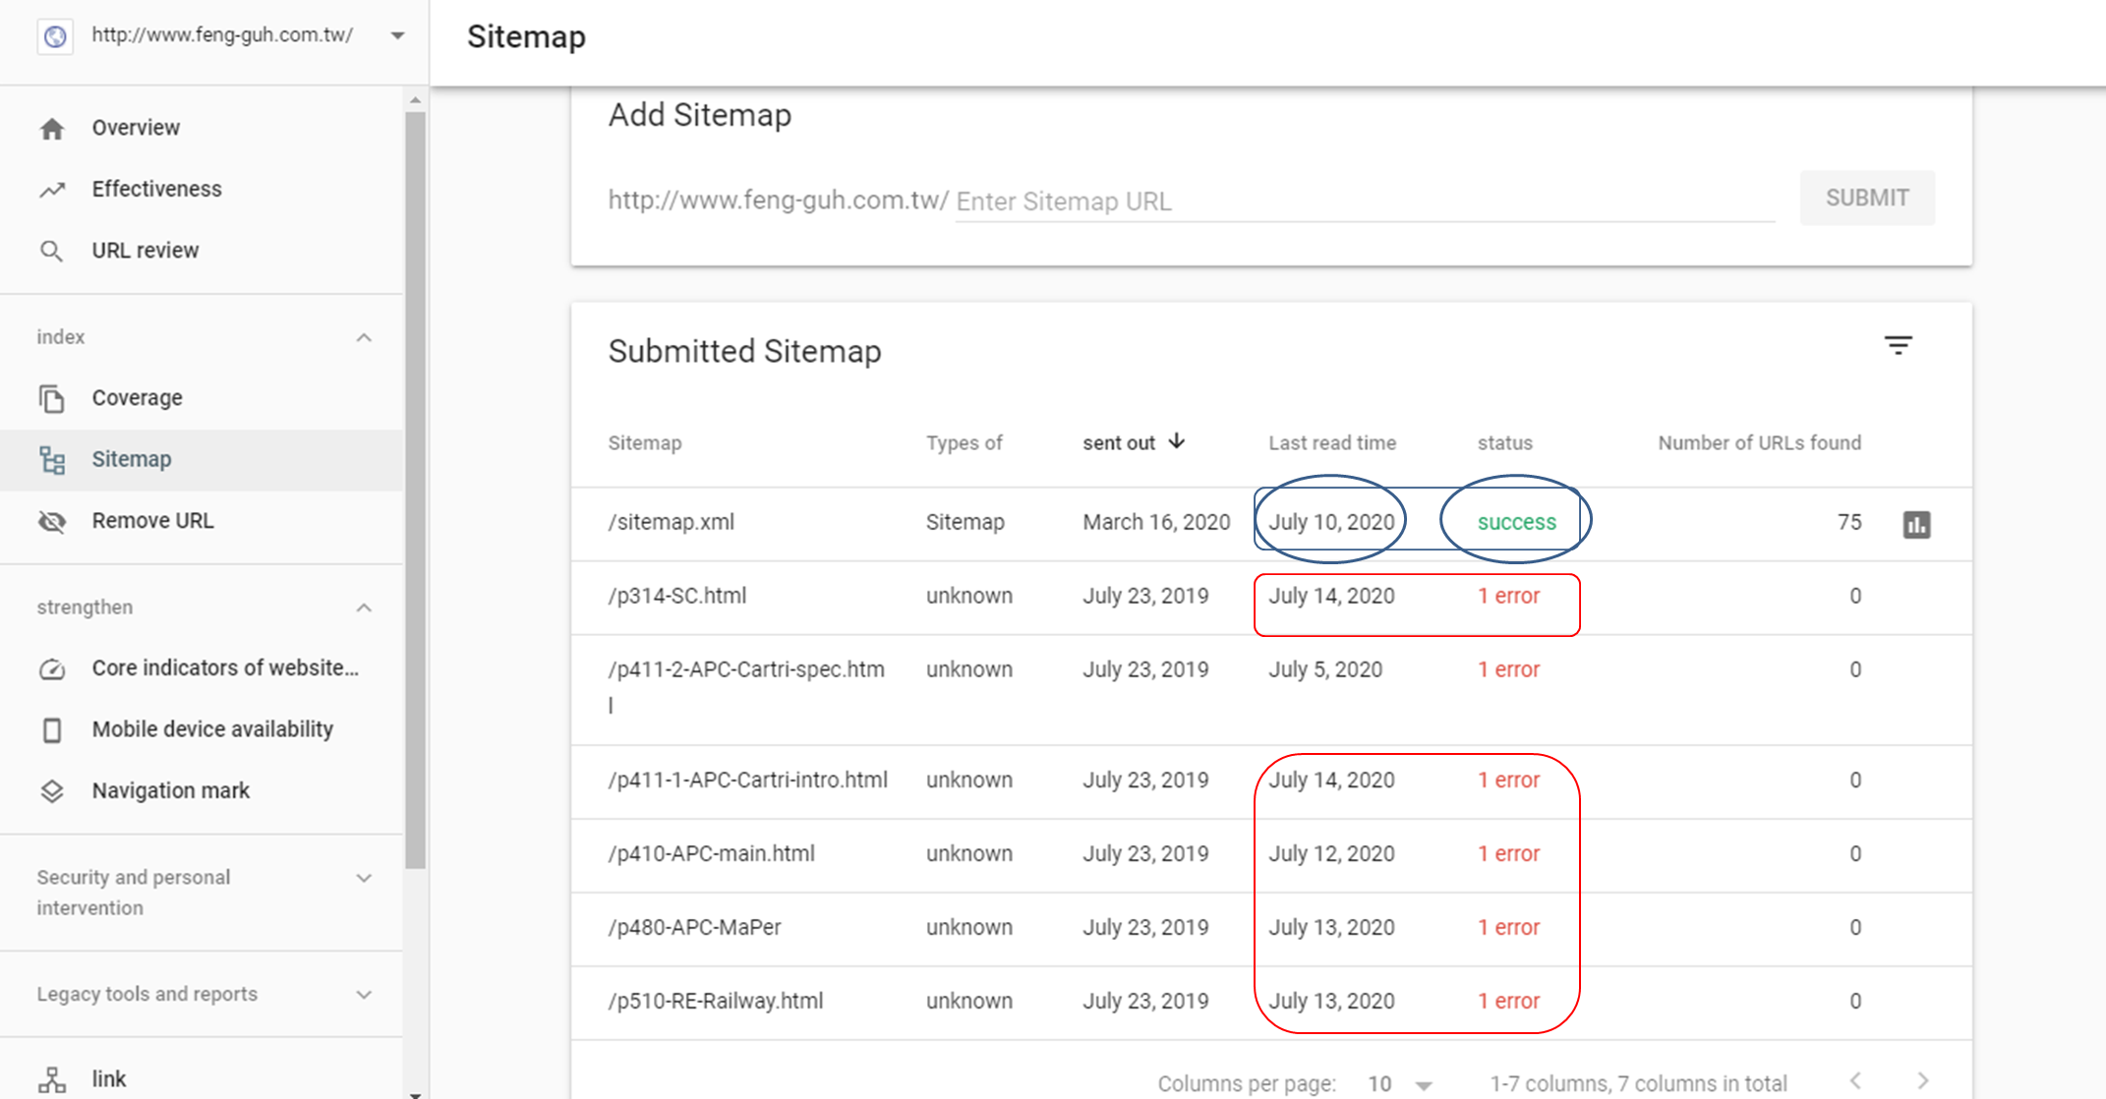
Task: Open the Coverage pages icon
Action: pos(52,398)
